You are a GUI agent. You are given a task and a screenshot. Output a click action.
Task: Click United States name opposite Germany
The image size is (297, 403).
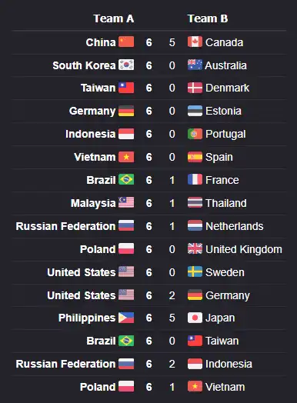[82, 295]
